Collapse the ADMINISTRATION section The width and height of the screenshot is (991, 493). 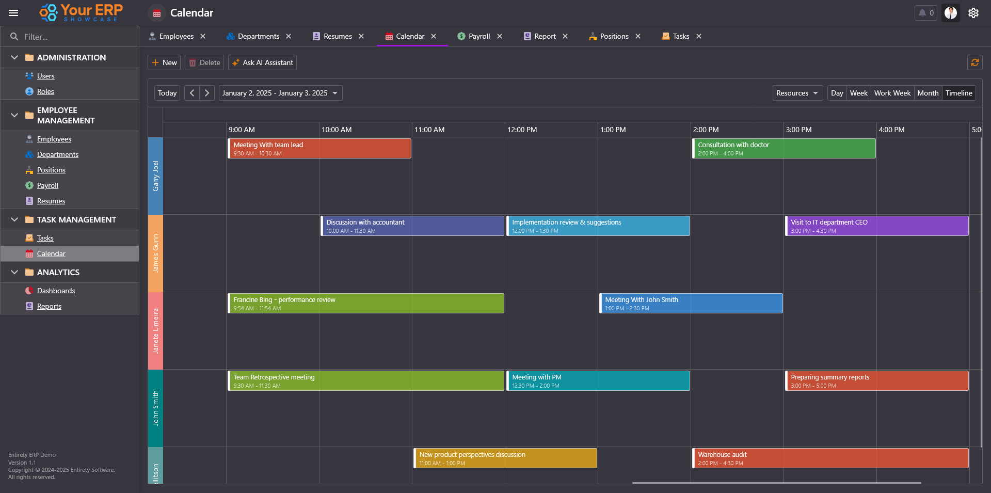click(x=14, y=57)
